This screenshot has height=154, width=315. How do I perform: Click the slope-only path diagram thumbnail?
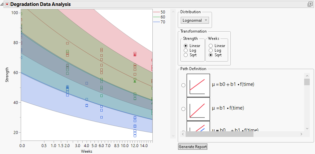198,109
